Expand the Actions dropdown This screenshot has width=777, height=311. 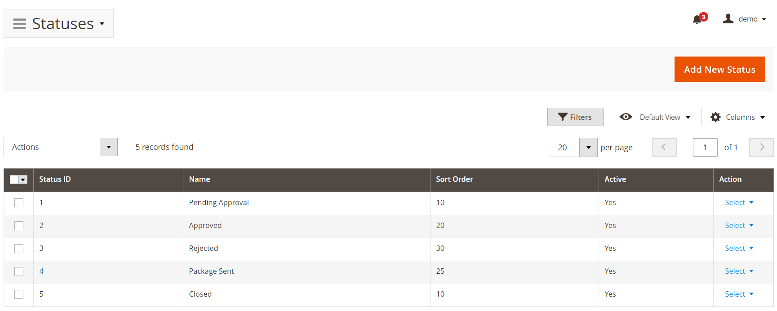pyautogui.click(x=108, y=147)
